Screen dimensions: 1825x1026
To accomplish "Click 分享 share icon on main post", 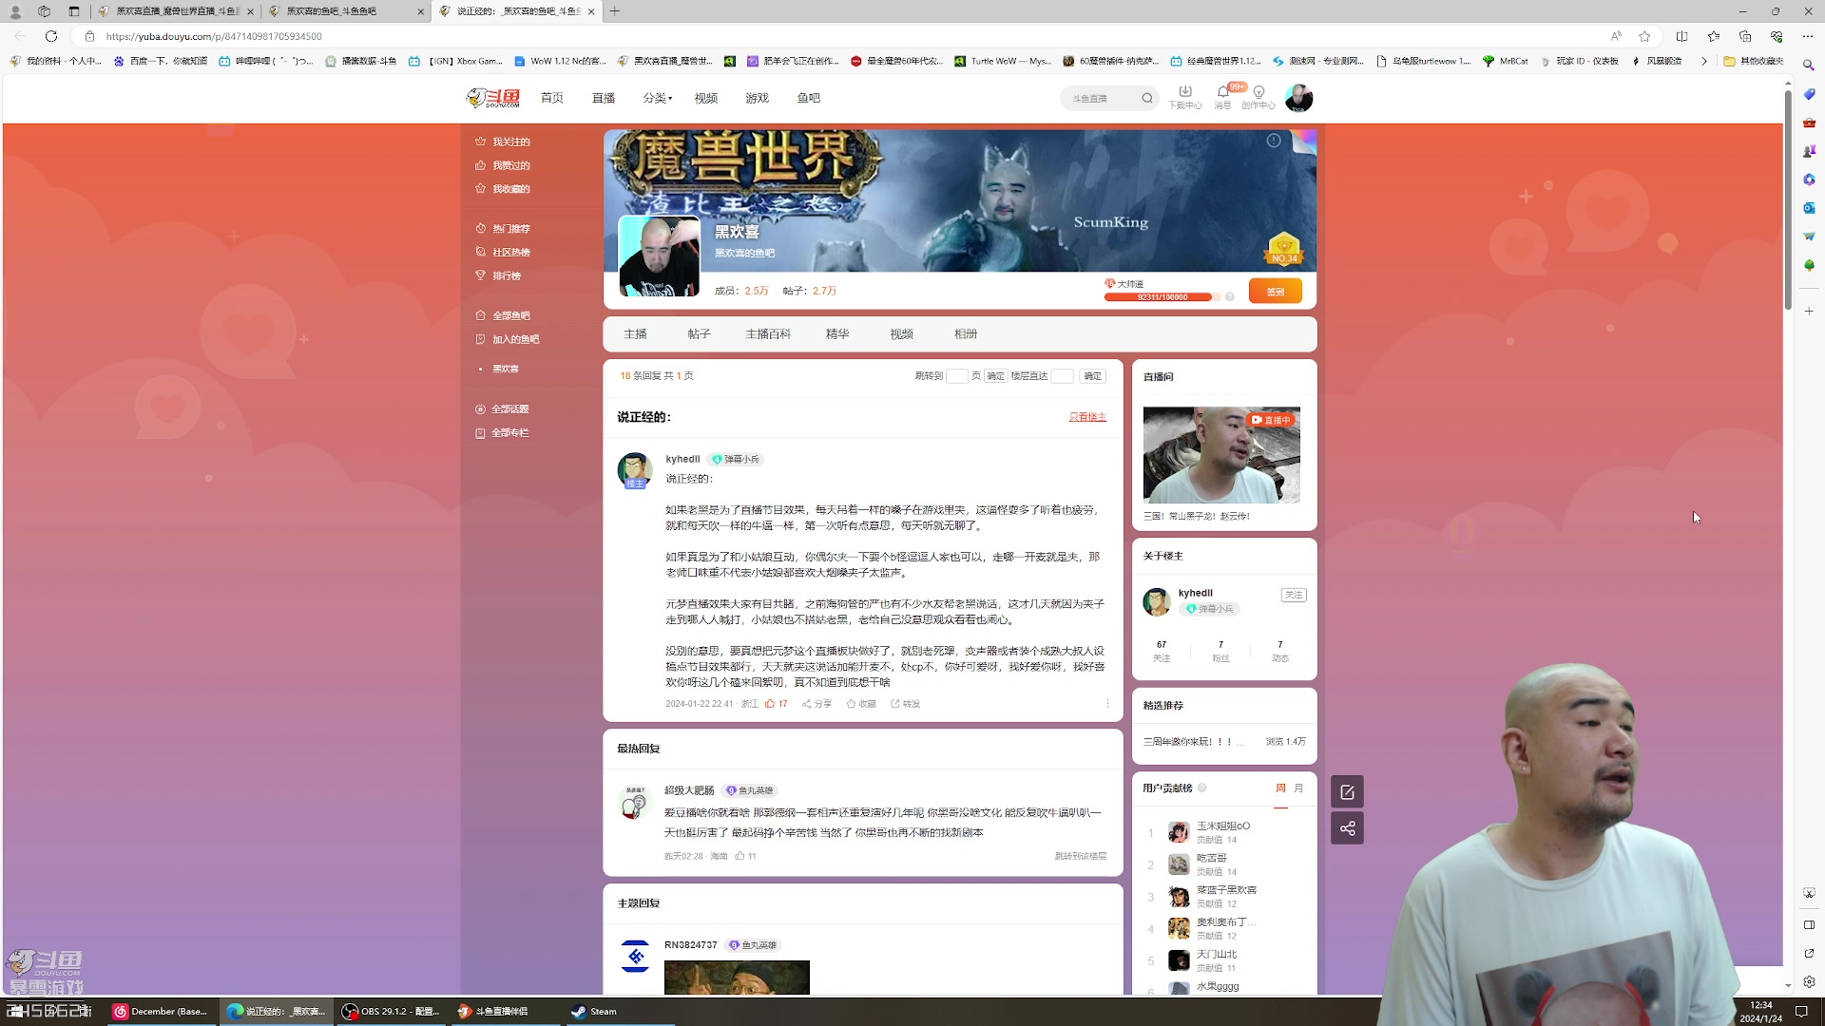I will [x=816, y=704].
